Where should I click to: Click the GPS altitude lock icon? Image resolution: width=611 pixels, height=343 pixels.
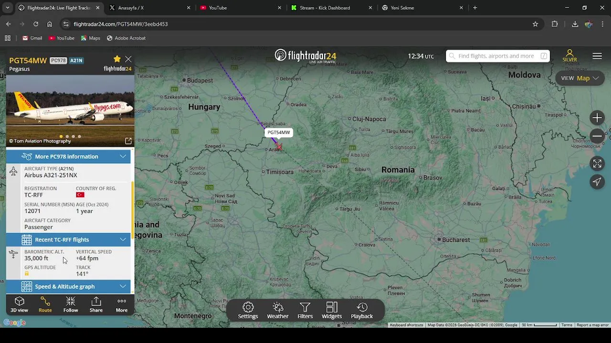pyautogui.click(x=27, y=273)
